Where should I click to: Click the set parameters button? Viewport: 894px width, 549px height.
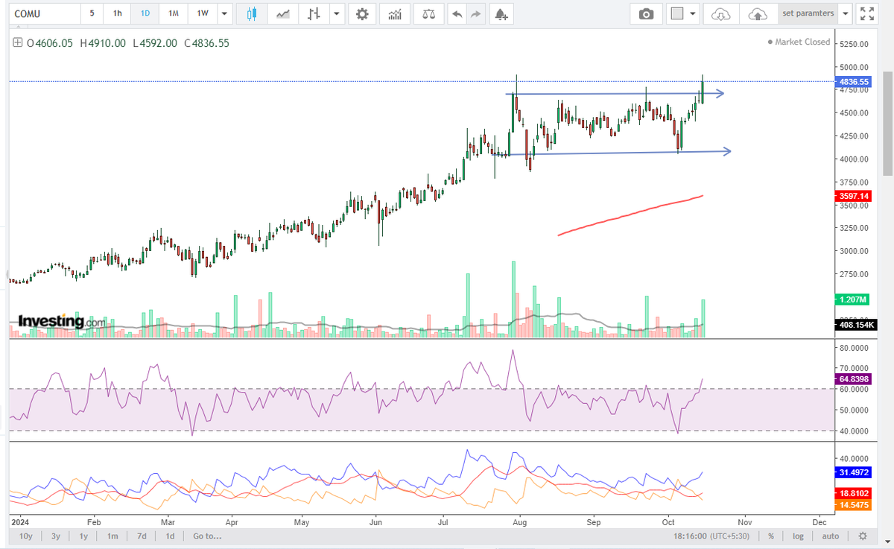[x=807, y=13]
